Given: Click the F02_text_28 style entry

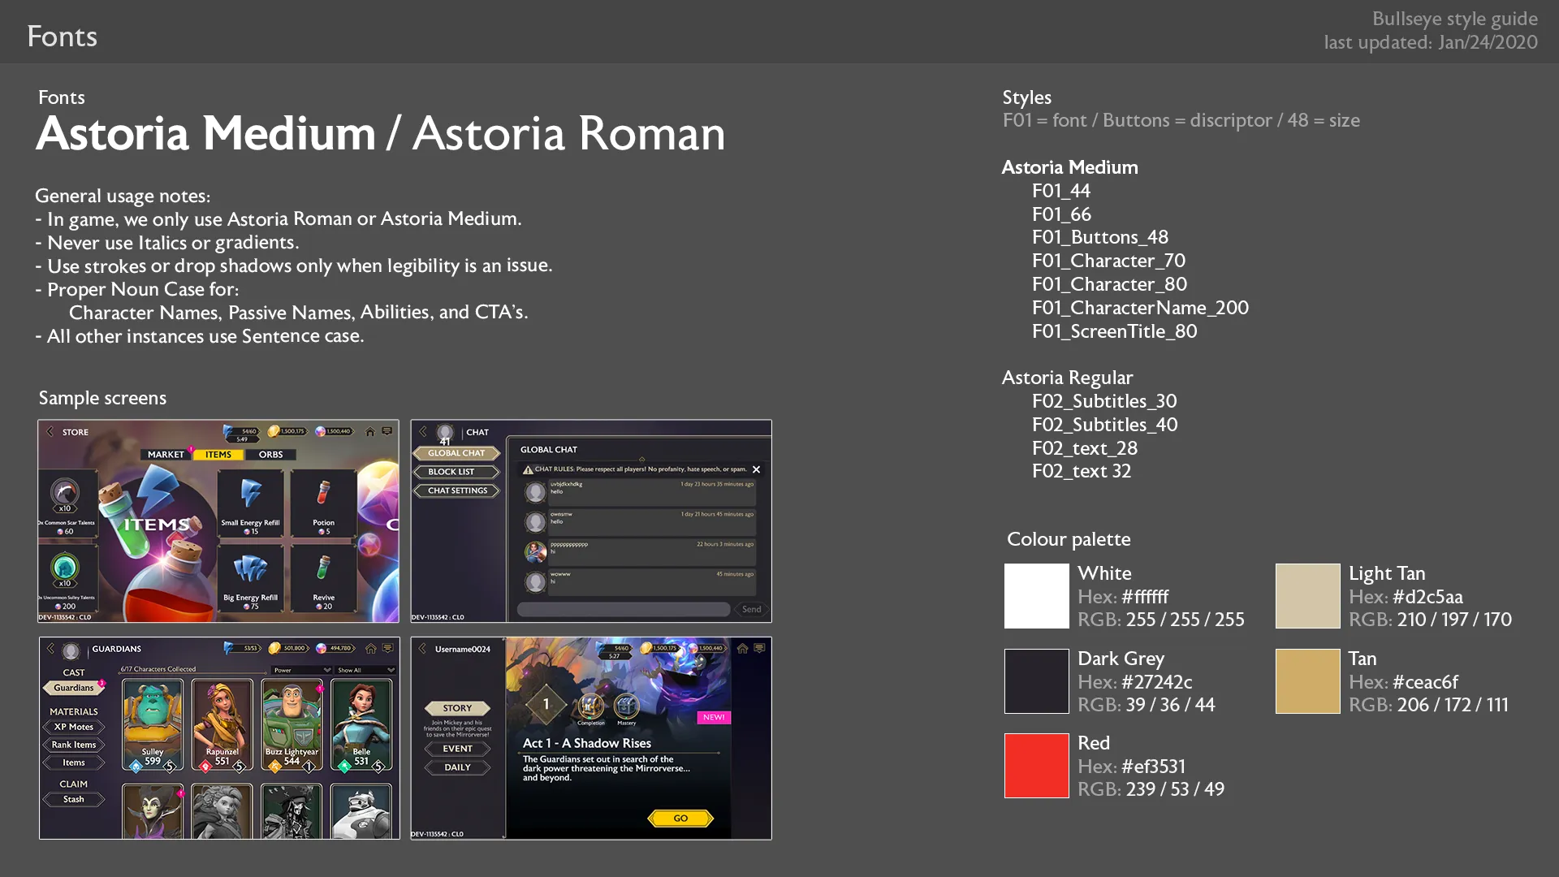Looking at the screenshot, I should point(1084,448).
